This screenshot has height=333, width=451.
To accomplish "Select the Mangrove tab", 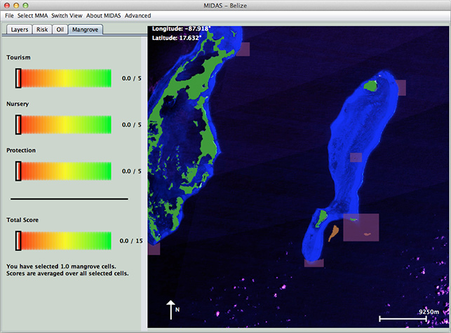I will point(85,30).
